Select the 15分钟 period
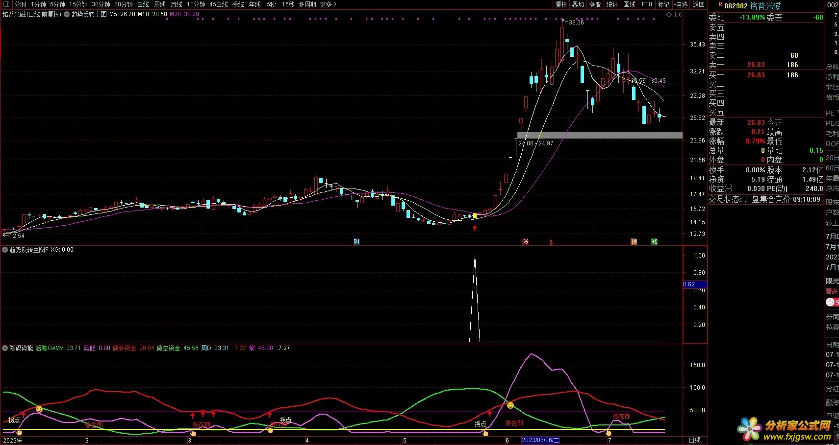The width and height of the screenshot is (839, 445). (x=78, y=4)
